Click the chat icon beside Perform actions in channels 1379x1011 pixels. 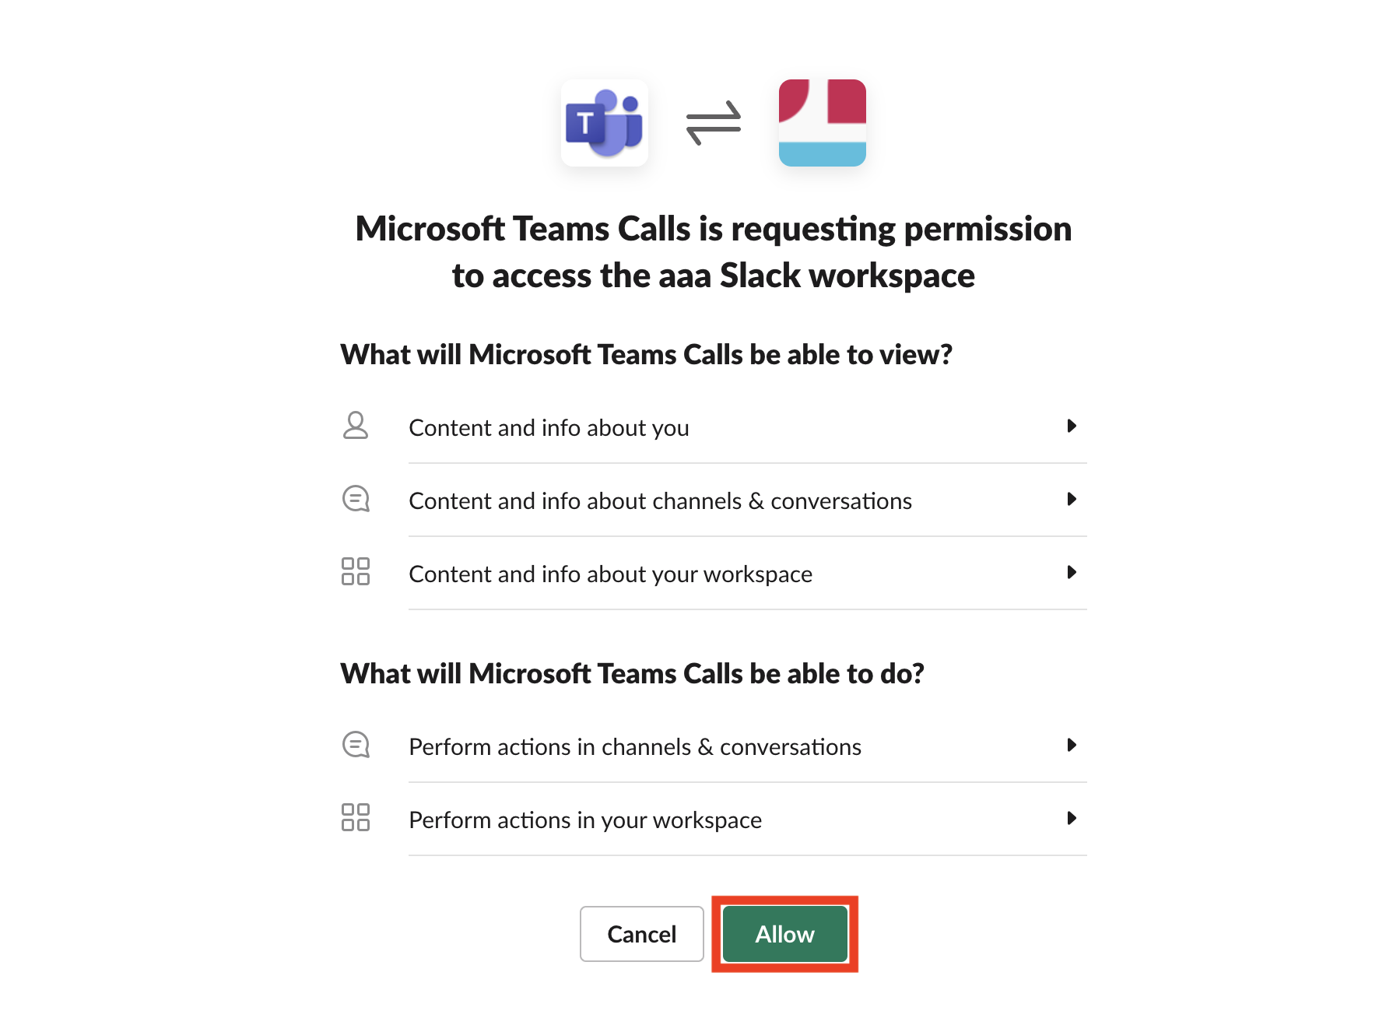coord(356,746)
